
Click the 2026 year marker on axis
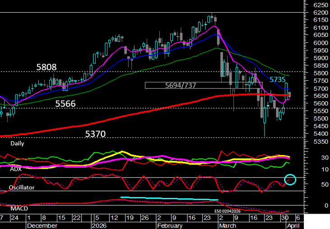tap(100, 224)
